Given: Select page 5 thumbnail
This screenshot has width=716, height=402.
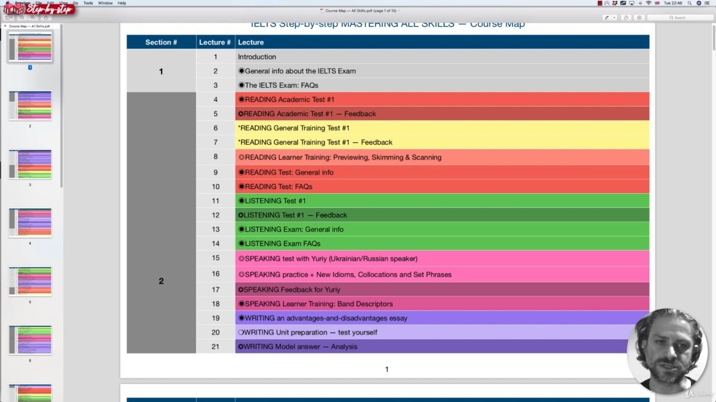Looking at the screenshot, I should [x=30, y=281].
